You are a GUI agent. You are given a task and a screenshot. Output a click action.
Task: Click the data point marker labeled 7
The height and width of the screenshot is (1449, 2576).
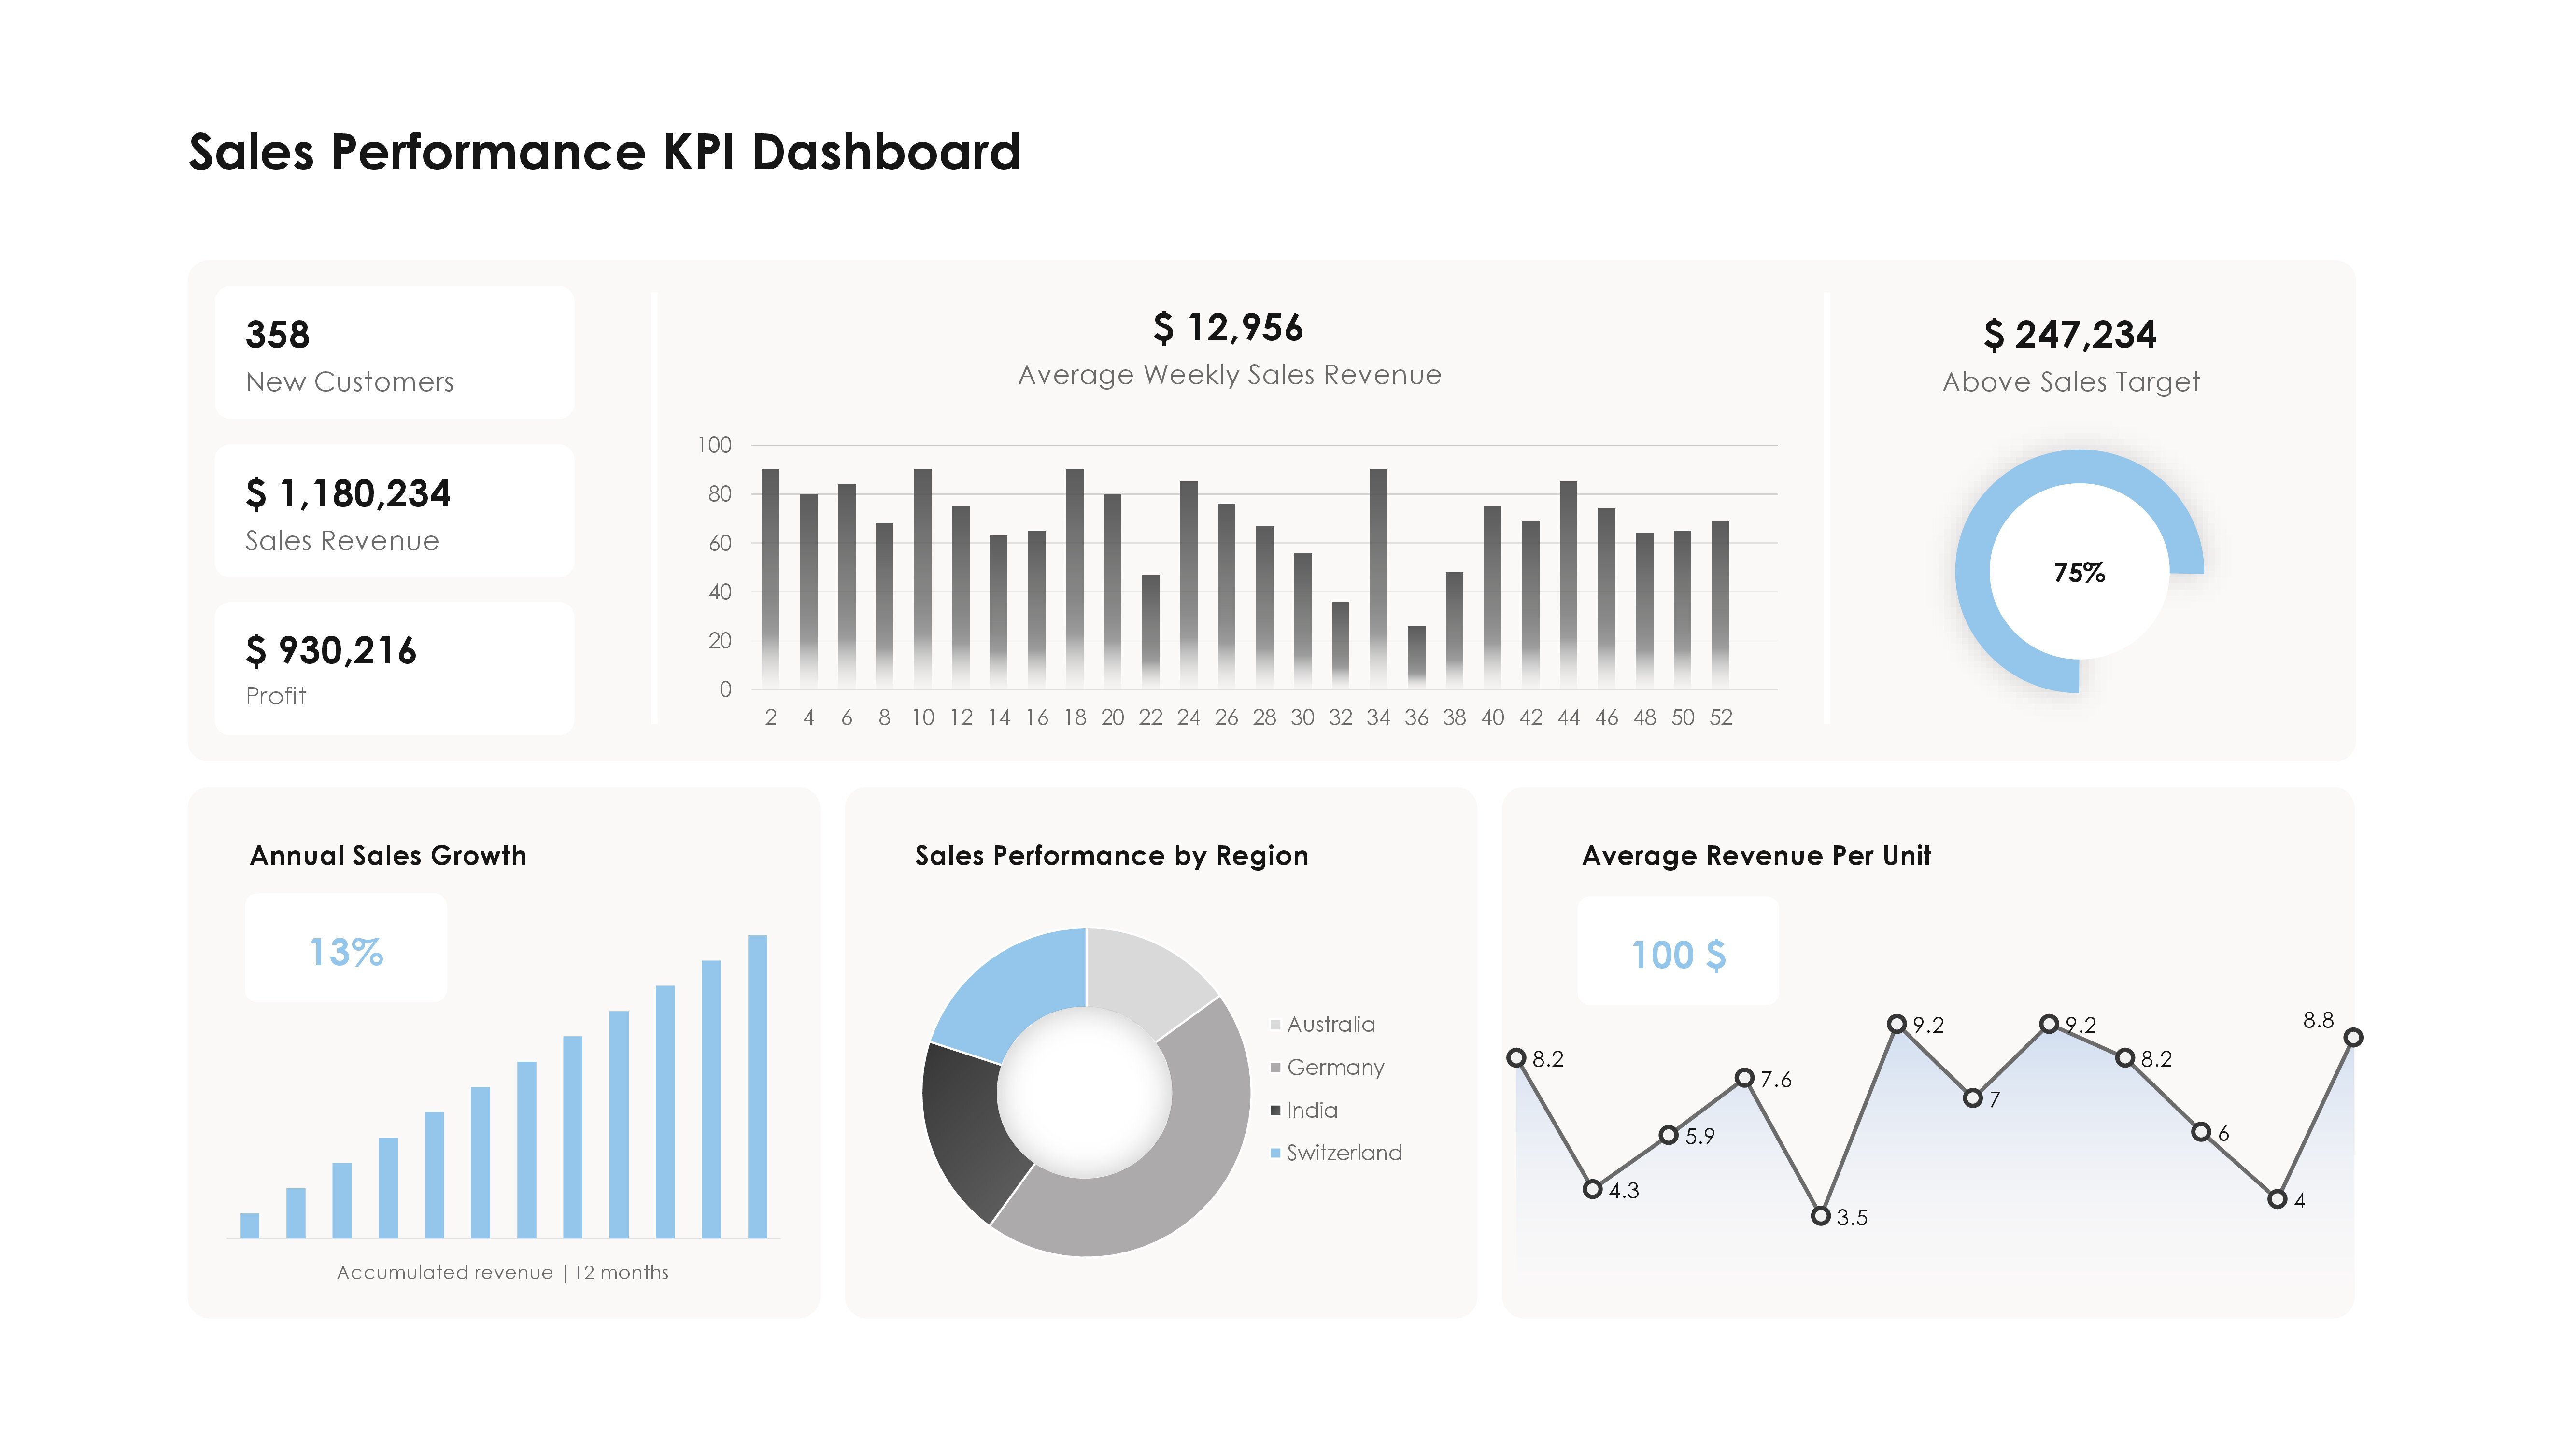click(x=1973, y=1098)
